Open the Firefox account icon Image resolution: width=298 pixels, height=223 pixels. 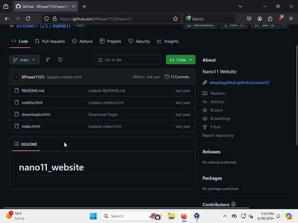tap(260, 19)
